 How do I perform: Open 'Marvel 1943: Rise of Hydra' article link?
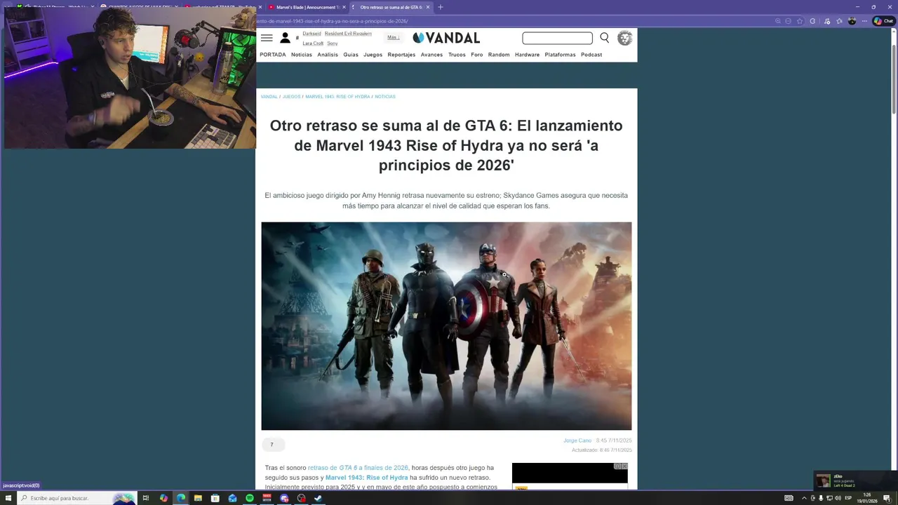point(366,478)
